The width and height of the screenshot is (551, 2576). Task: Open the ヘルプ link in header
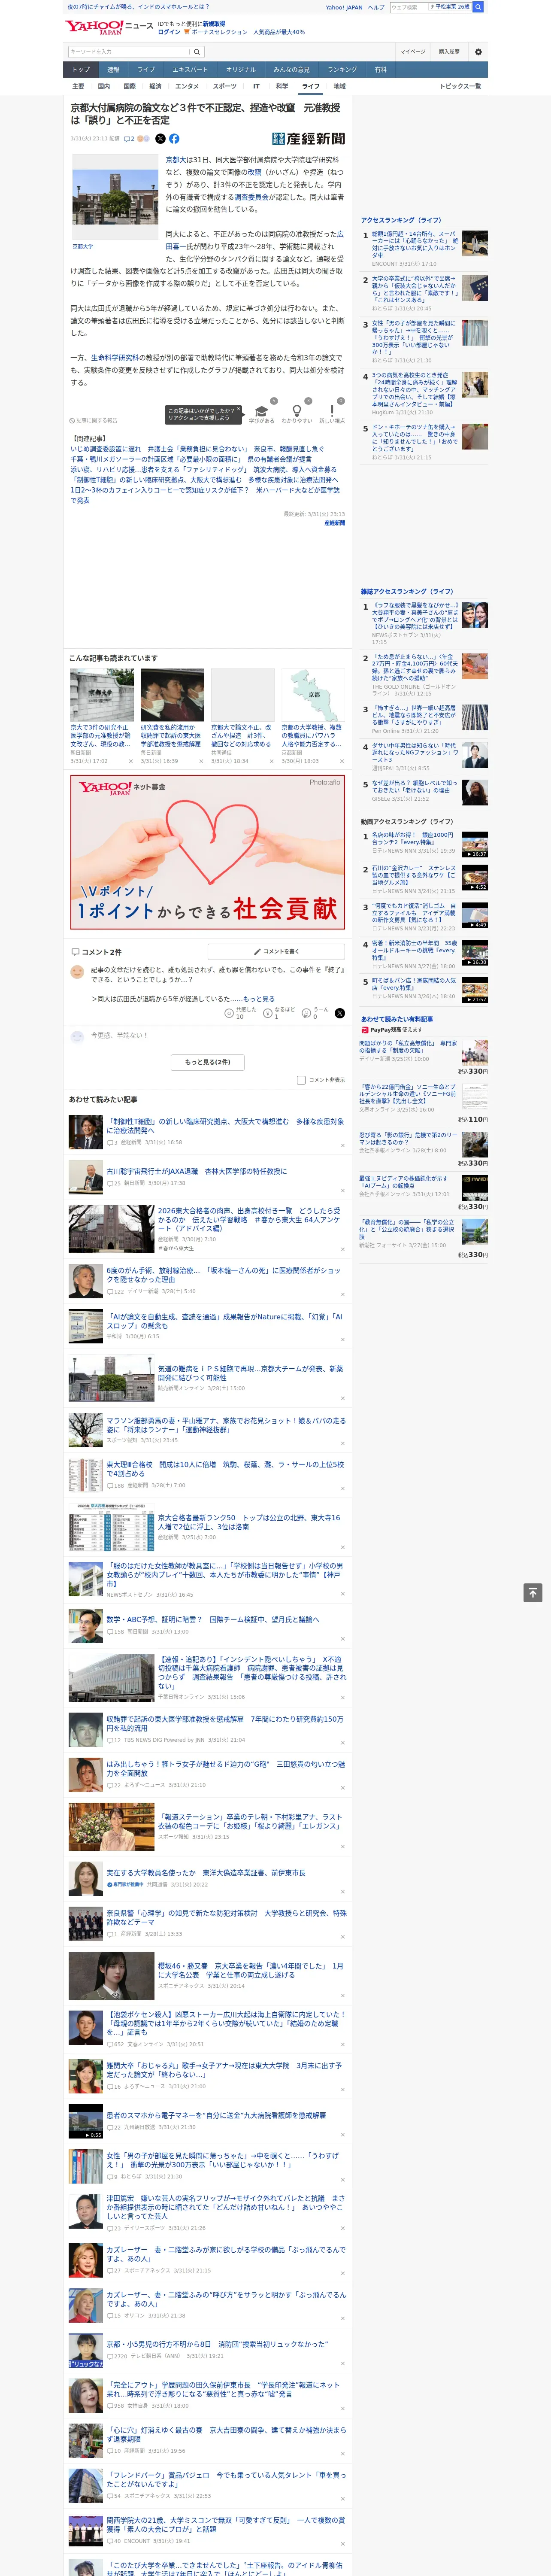[375, 7]
